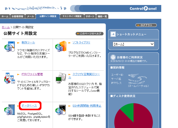Click the ■契約情報 section label

(117, 68)
